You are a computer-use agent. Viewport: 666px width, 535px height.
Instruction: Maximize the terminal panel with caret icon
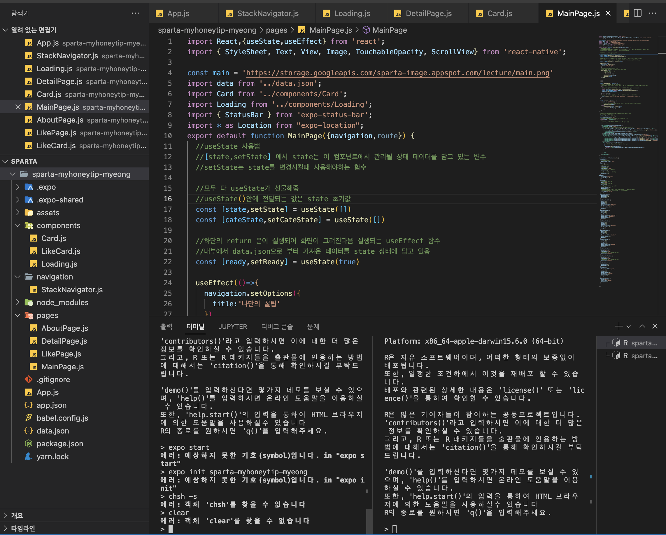click(642, 326)
